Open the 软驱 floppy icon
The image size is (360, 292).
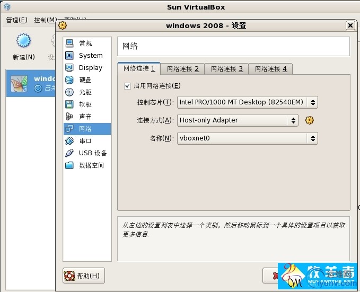(x=69, y=104)
